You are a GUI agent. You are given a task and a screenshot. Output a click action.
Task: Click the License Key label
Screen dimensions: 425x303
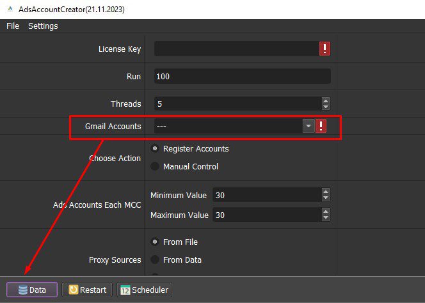point(120,49)
